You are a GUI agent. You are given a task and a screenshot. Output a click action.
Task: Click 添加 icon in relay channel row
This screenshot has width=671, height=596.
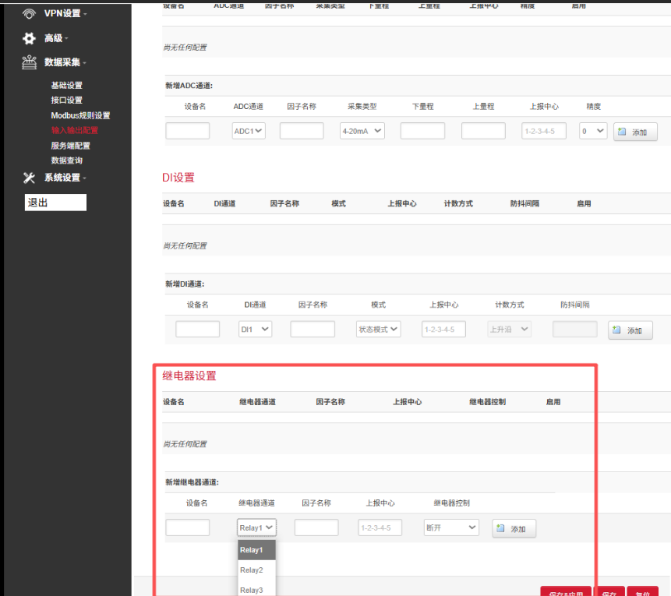click(501, 529)
